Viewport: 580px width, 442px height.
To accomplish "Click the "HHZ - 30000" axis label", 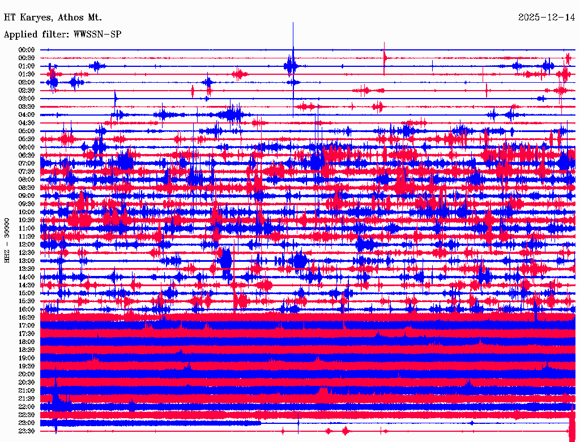I will pos(7,241).
